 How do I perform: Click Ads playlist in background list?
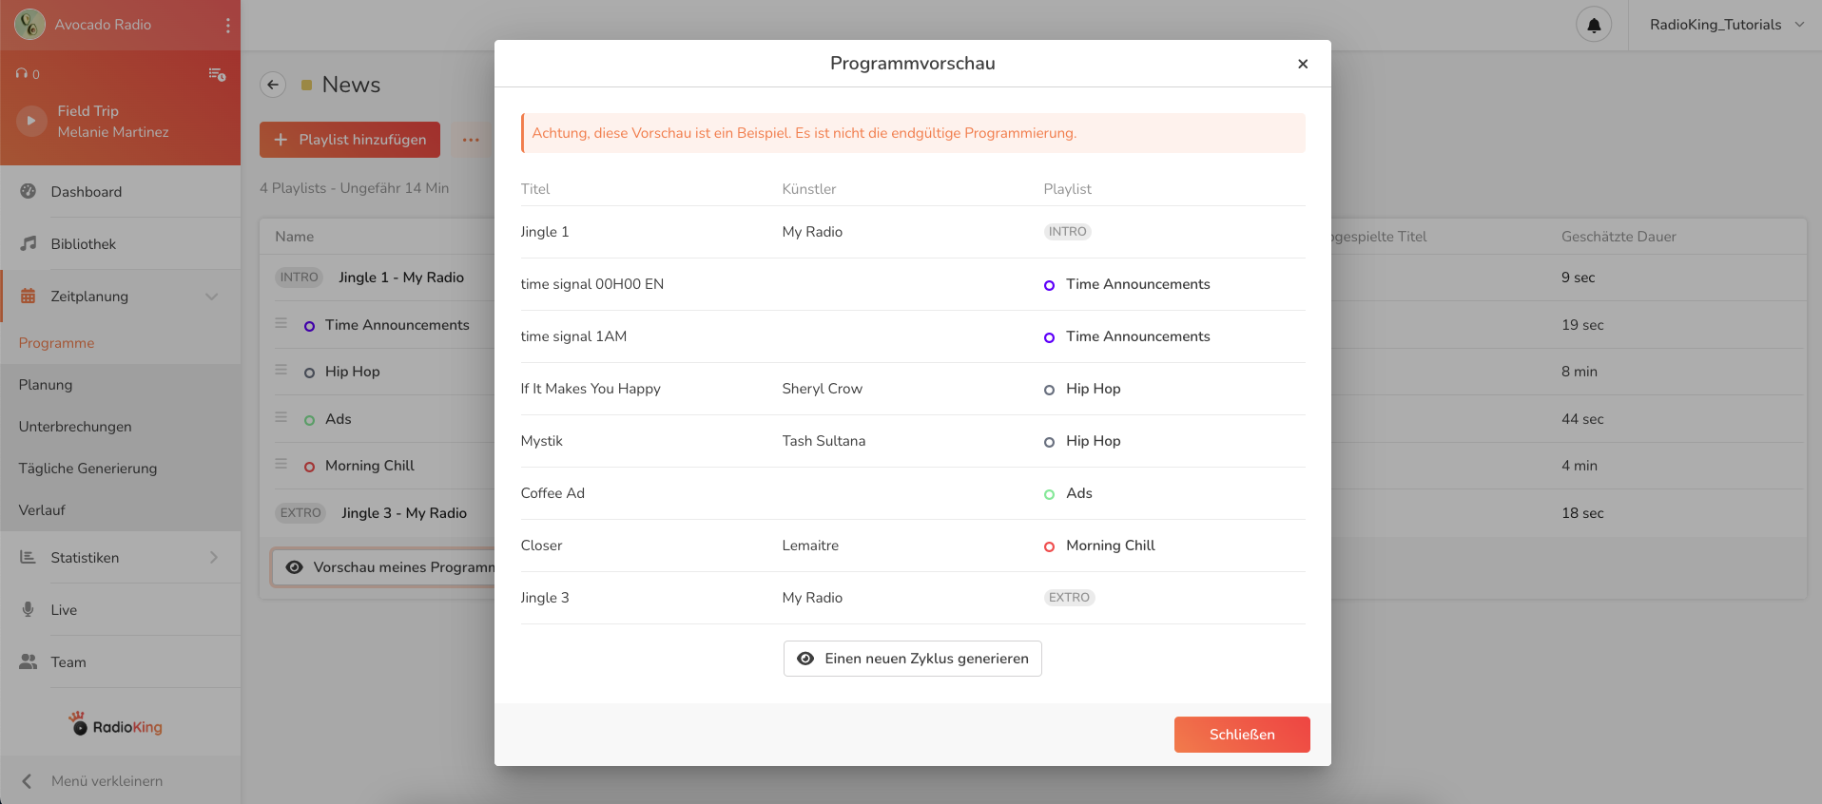[x=338, y=419]
